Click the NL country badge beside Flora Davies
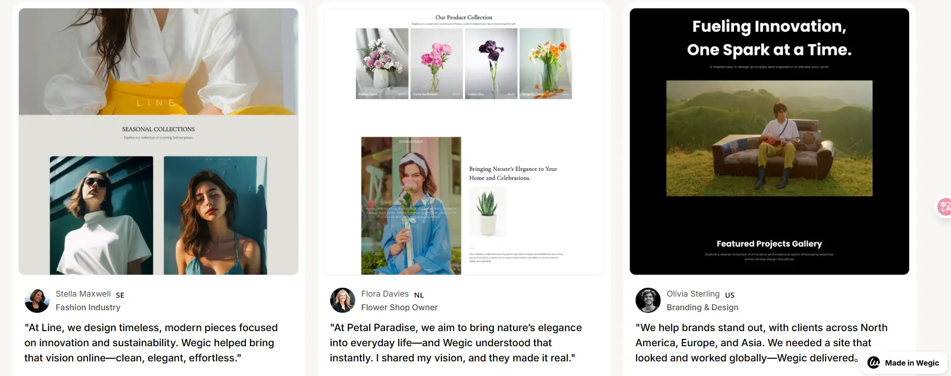Screen dimensions: 951x376 point(419,295)
